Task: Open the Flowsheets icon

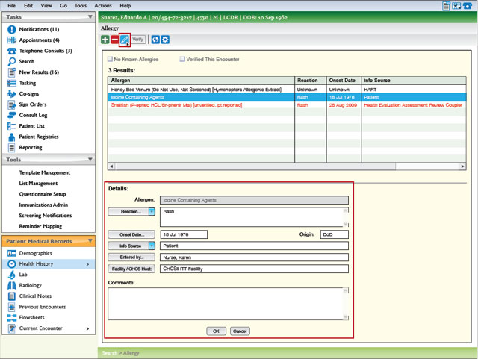Action: [x=12, y=317]
